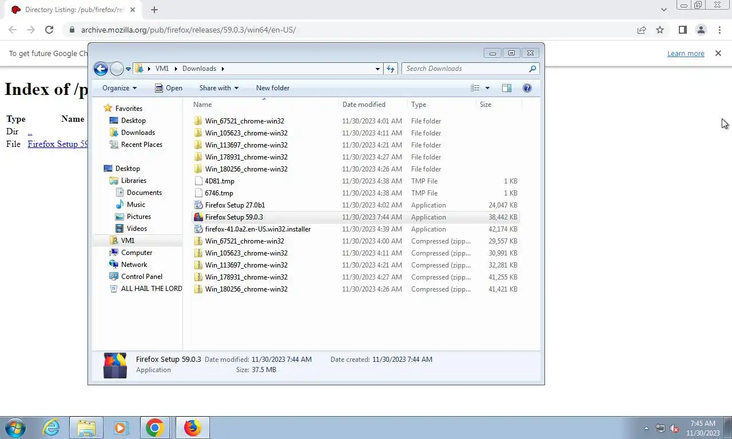Open the Documents library
Image resolution: width=732 pixels, height=439 pixels.
point(144,193)
